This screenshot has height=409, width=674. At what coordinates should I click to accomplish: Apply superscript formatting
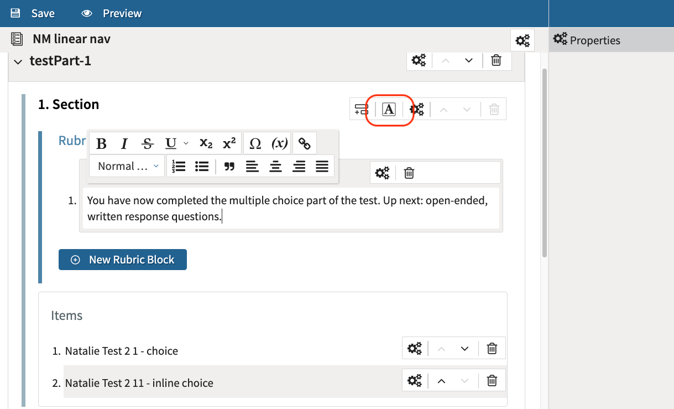click(x=229, y=143)
